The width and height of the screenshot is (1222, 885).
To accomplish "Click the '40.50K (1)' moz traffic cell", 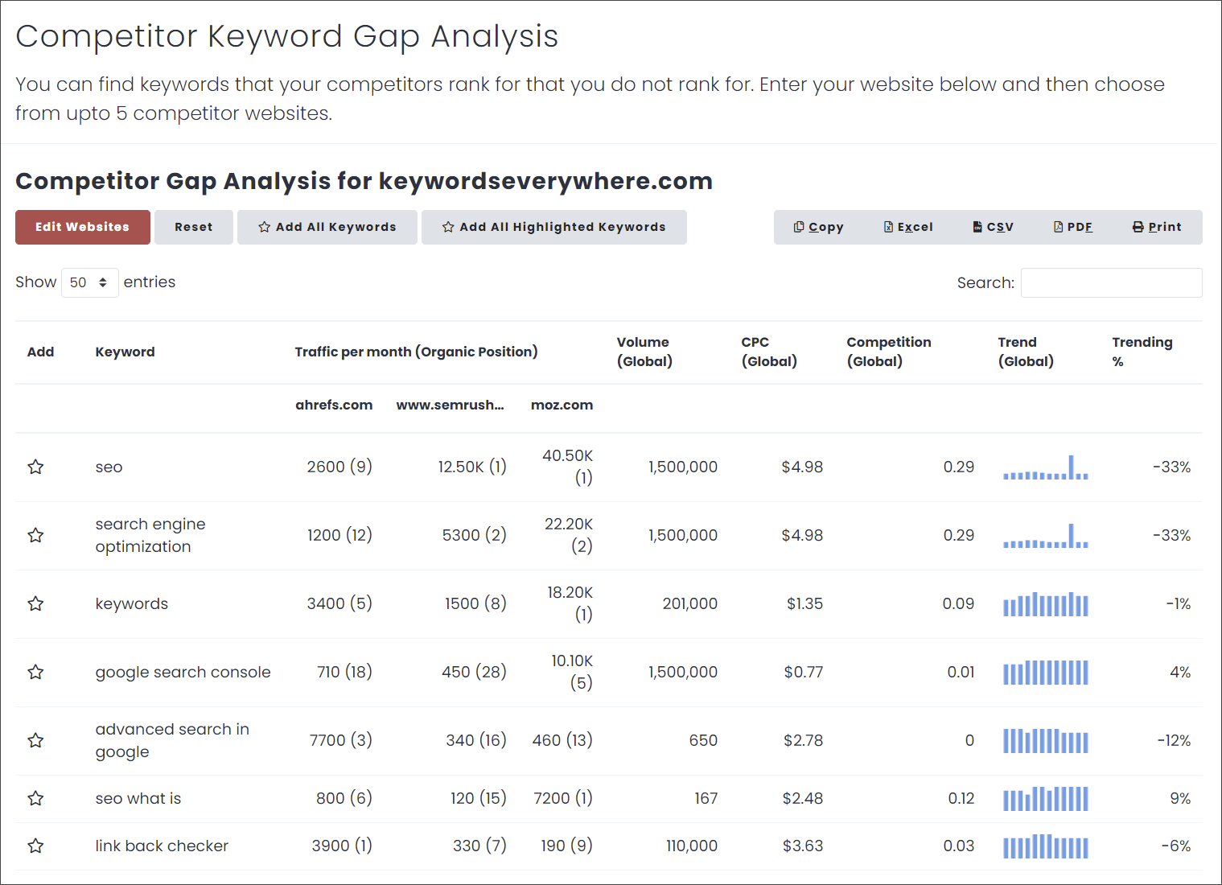I will (x=567, y=467).
